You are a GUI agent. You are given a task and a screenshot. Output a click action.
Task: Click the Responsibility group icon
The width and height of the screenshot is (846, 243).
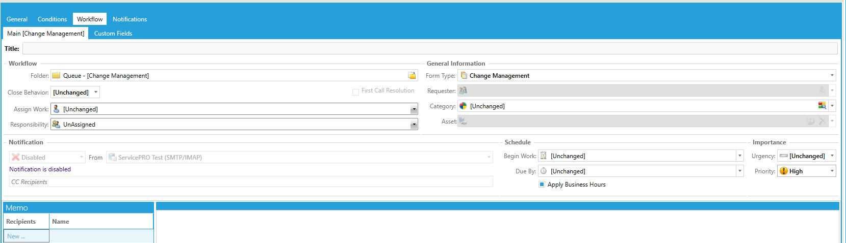coord(57,124)
